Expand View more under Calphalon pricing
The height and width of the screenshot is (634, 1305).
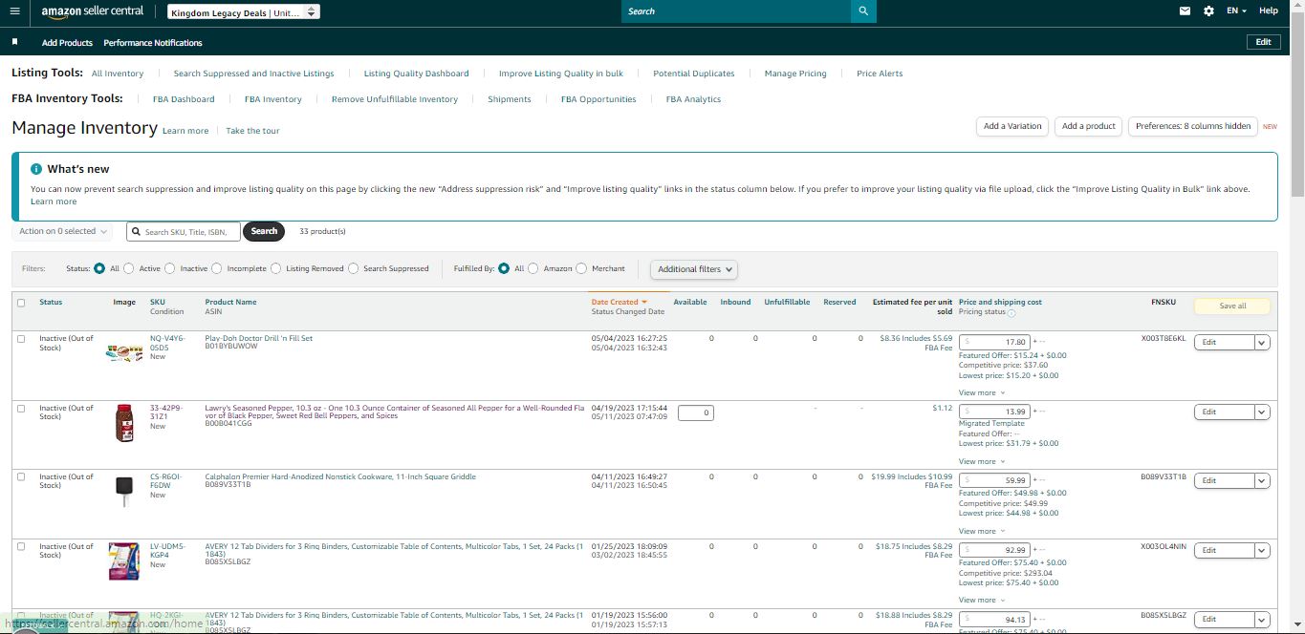tap(982, 531)
